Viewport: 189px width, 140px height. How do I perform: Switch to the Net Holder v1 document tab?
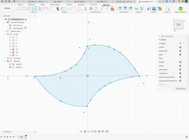click(81, 2)
